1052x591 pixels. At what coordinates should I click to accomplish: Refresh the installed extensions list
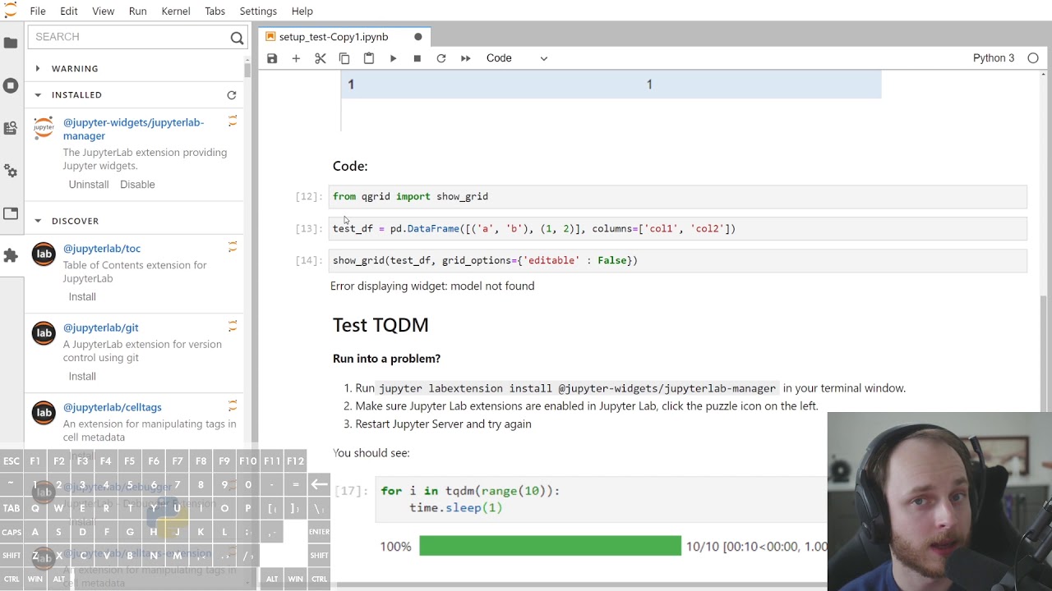coord(232,95)
